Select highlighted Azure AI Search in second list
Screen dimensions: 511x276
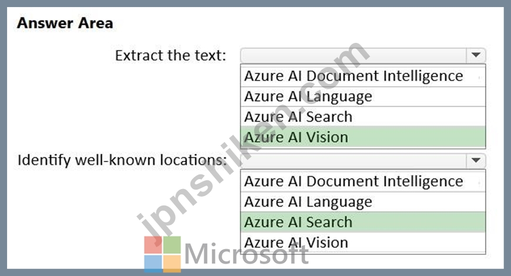tap(363, 222)
